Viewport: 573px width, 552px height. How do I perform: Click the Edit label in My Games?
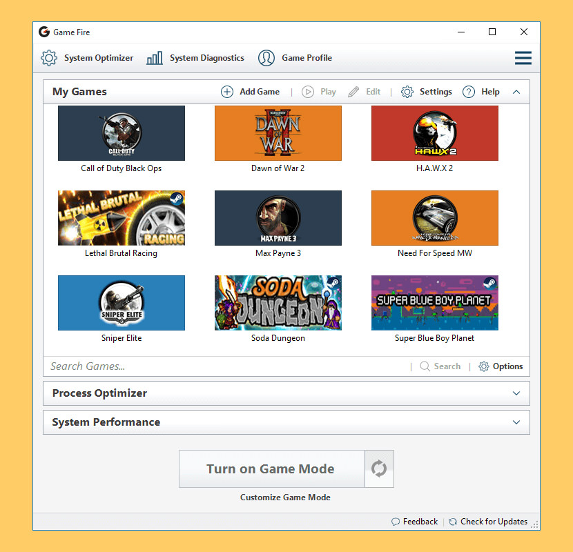click(373, 92)
